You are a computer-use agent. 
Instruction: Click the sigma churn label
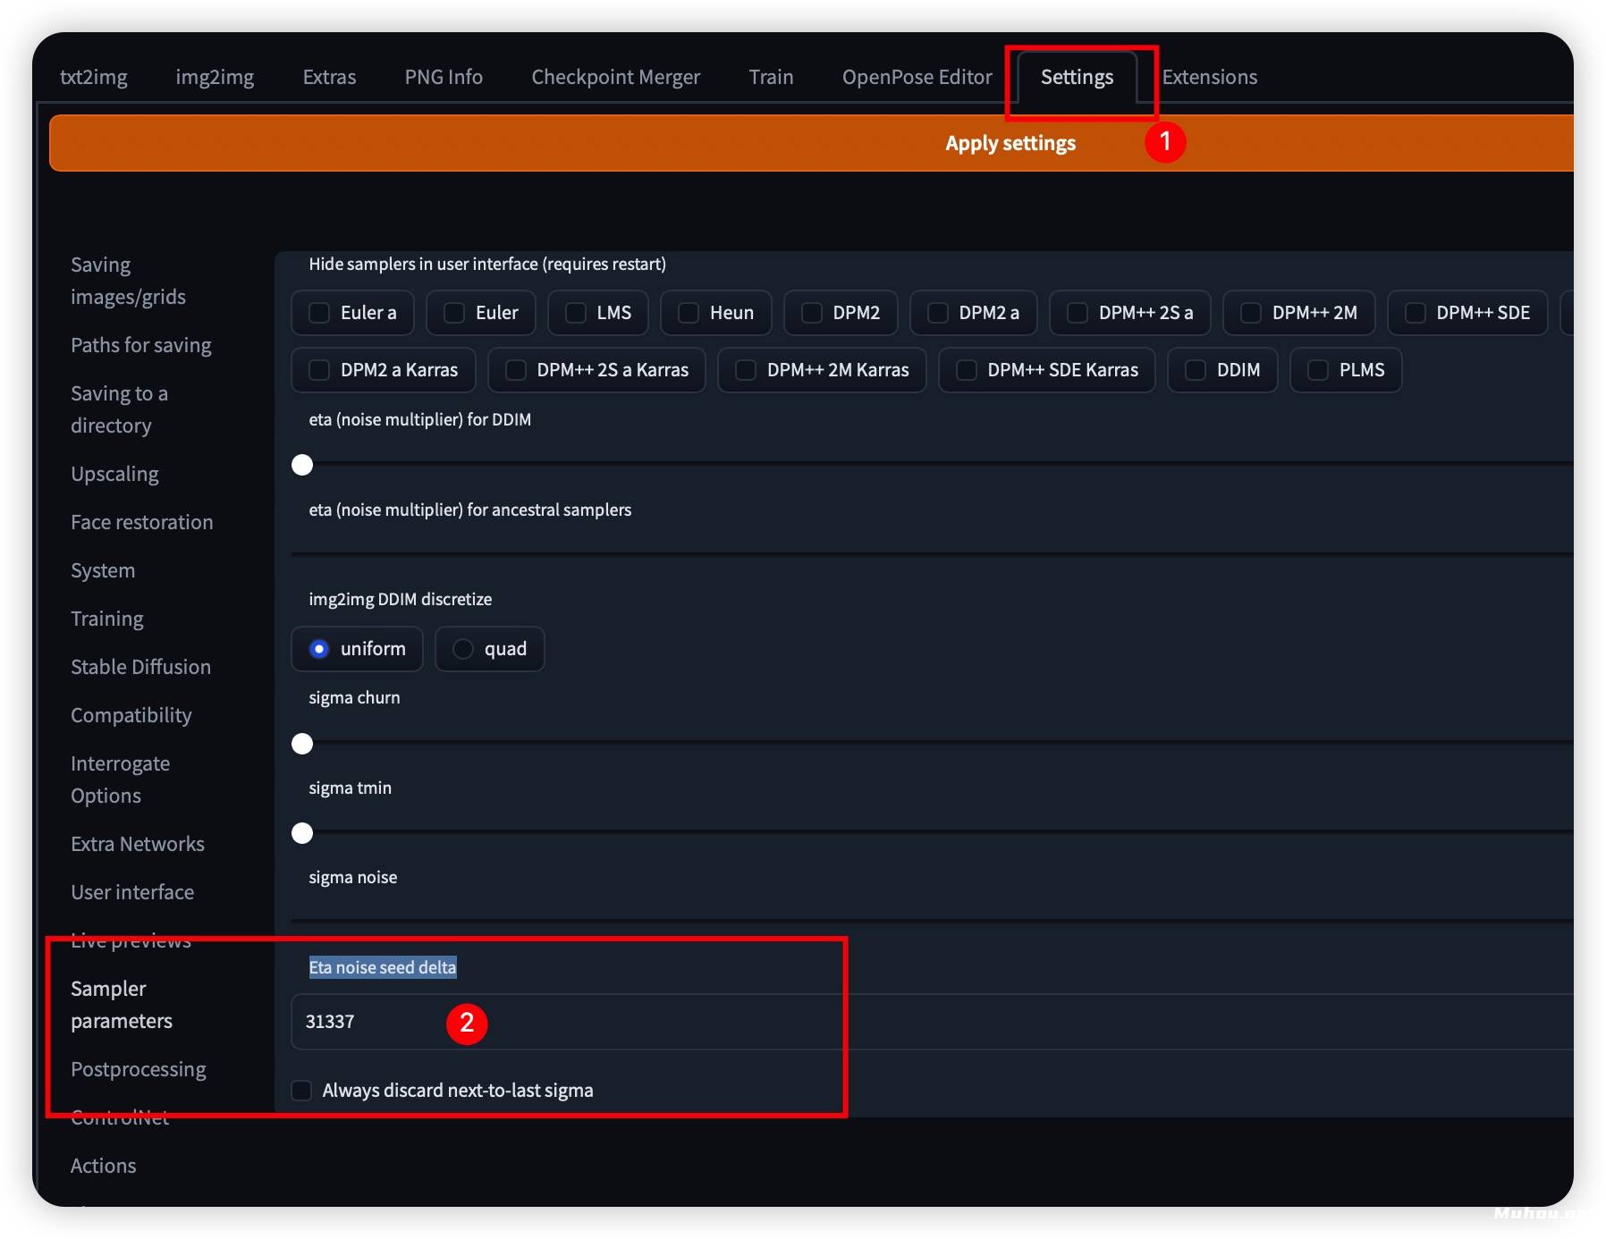[x=354, y=697]
